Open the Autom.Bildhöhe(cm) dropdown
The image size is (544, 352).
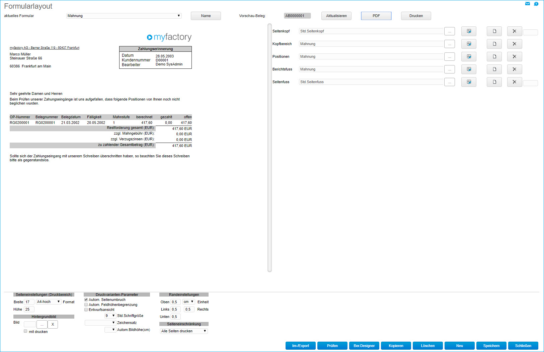click(x=110, y=330)
